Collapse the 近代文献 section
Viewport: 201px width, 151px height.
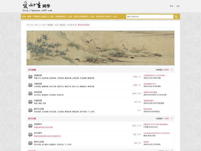pyautogui.click(x=172, y=118)
